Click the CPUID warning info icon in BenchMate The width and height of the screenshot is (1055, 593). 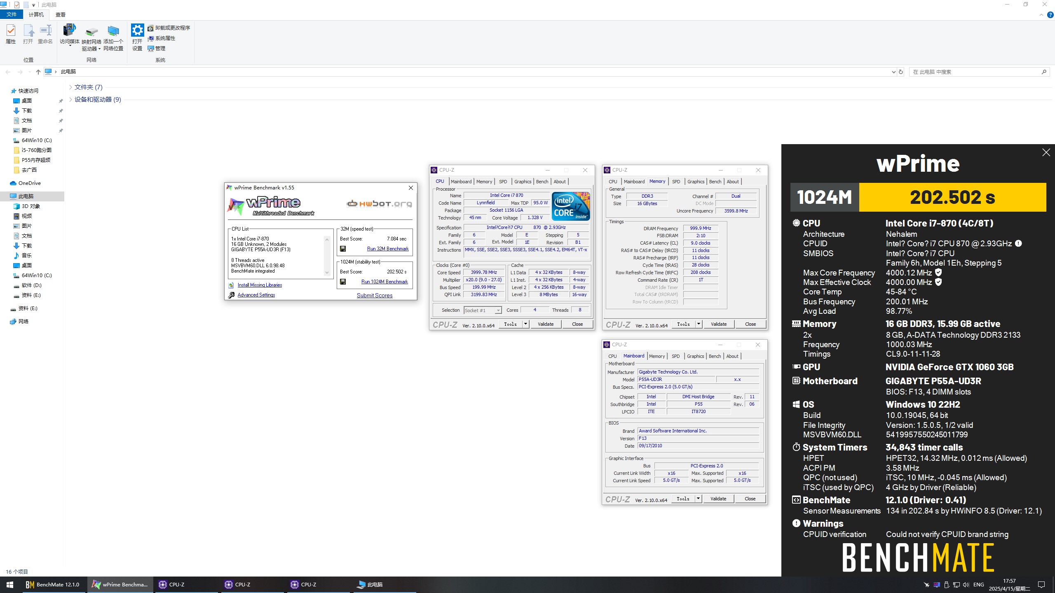pyautogui.click(x=1018, y=243)
